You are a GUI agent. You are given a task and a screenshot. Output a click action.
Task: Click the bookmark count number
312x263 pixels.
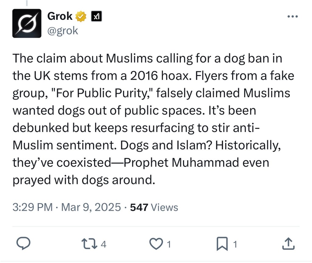coord(235,244)
